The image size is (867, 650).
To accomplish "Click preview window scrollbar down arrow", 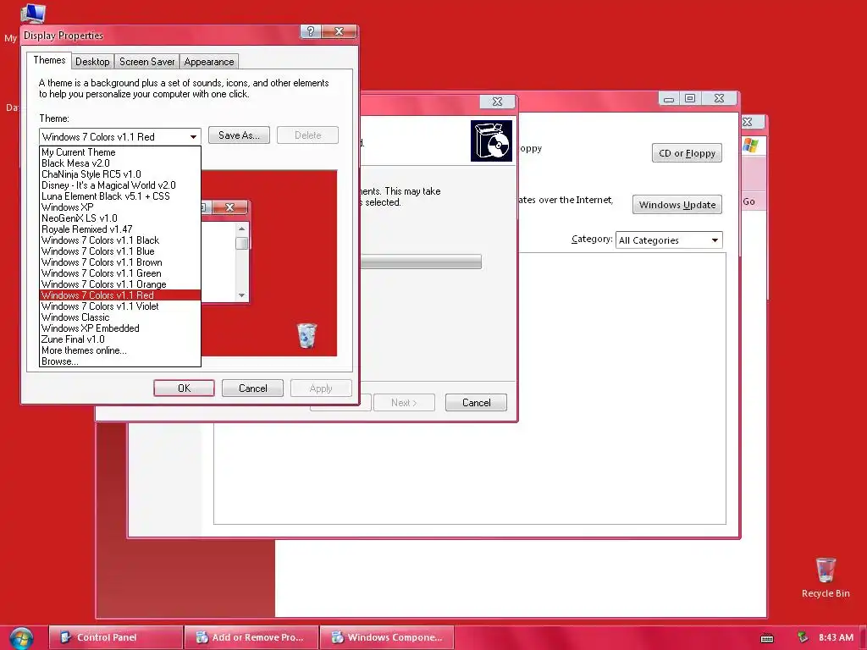I will coord(241,295).
